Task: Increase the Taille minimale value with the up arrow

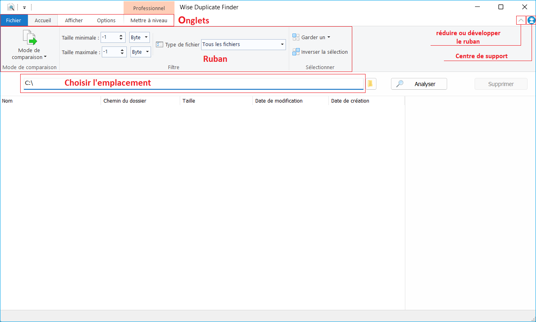Action: pos(121,36)
